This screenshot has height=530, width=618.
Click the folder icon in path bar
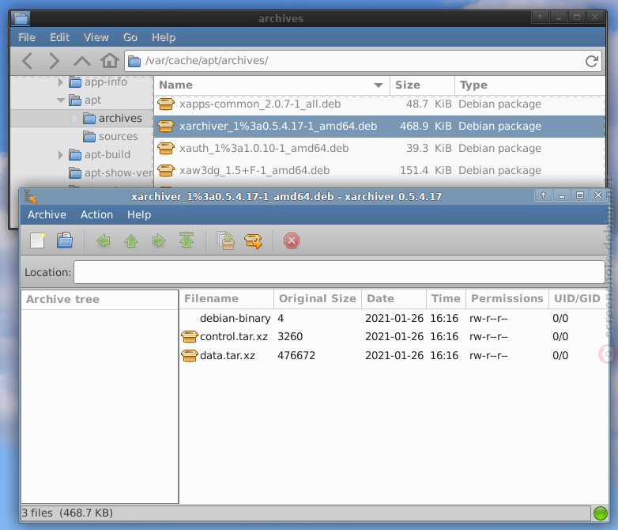pos(134,61)
